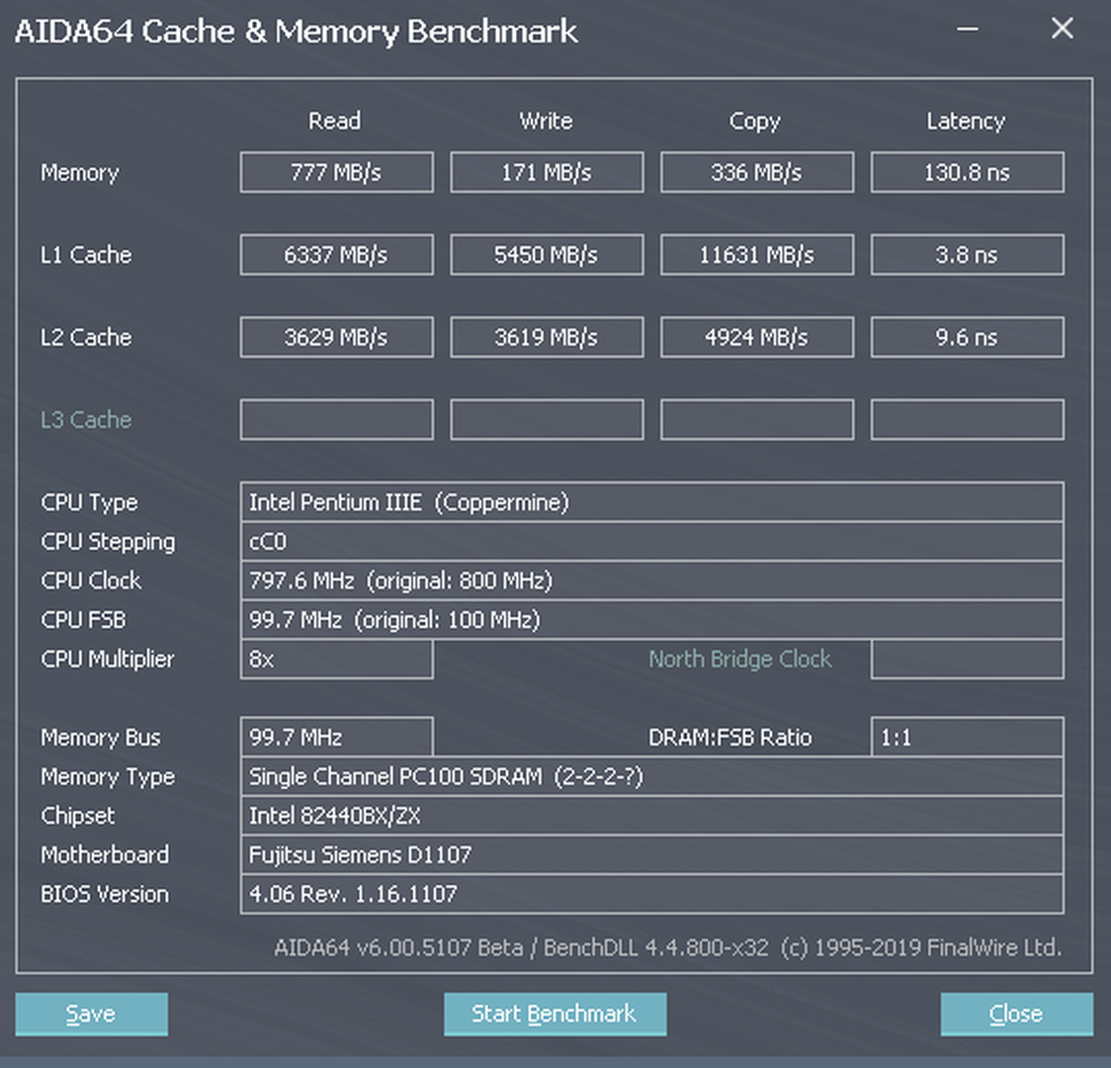Viewport: 1111px width, 1068px height.
Task: Click the CPU Stepping cC0 field
Action: tap(651, 542)
